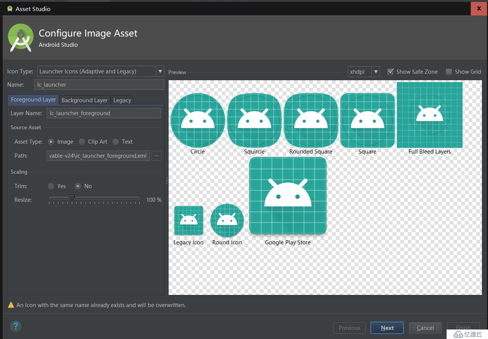Click the Name field ic_launcher

click(99, 85)
